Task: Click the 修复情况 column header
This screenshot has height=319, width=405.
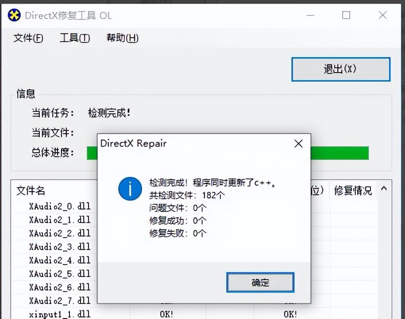Action: [353, 191]
